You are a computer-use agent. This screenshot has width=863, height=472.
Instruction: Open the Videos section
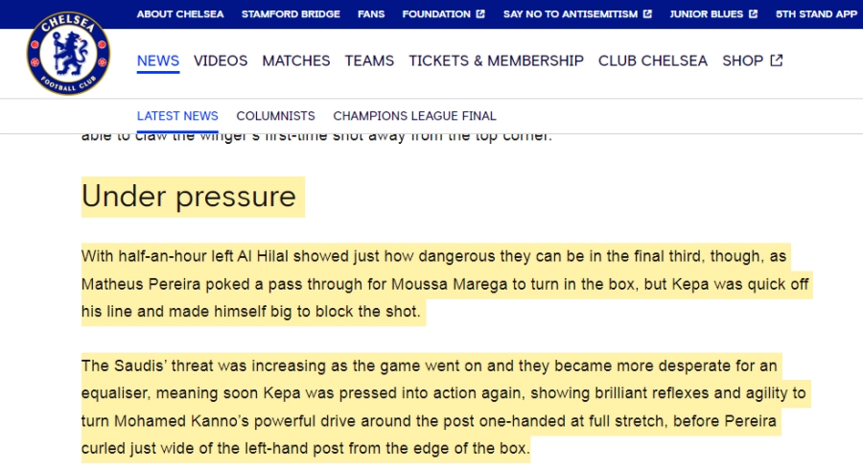click(221, 60)
